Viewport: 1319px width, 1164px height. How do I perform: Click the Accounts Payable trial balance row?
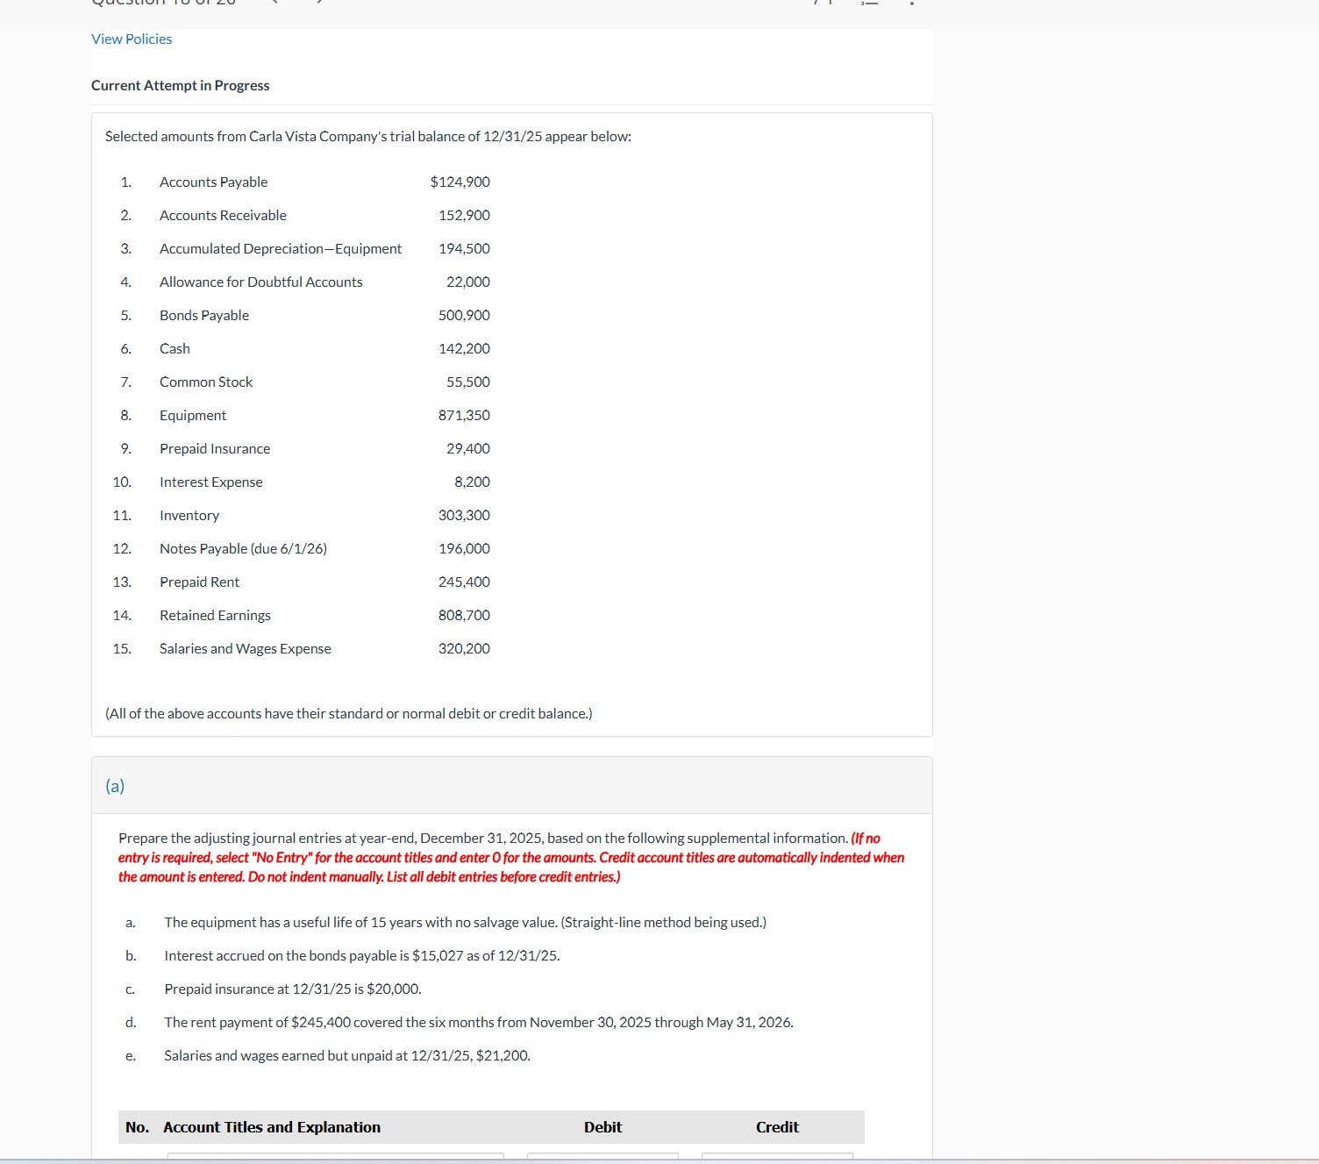click(213, 182)
